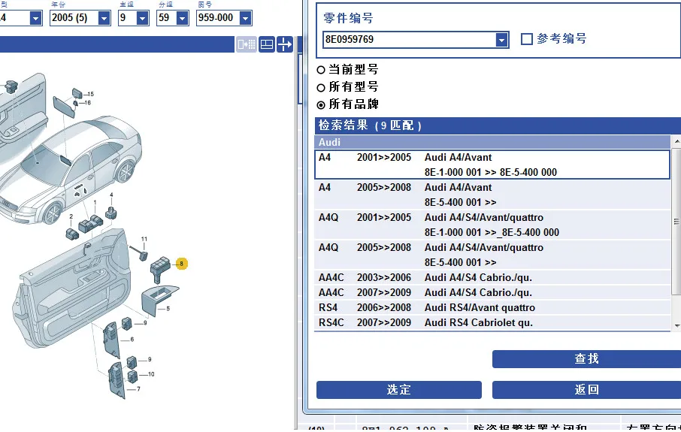Viewport: 681px width, 432px height.
Task: Open the subgroup 59 dropdown
Action: coord(183,18)
